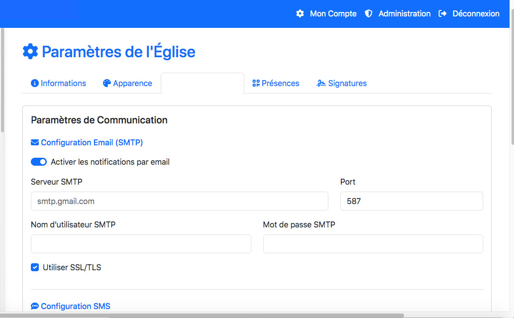
Task: Click the palette icon on the Apparence tab
Action: [x=107, y=84]
